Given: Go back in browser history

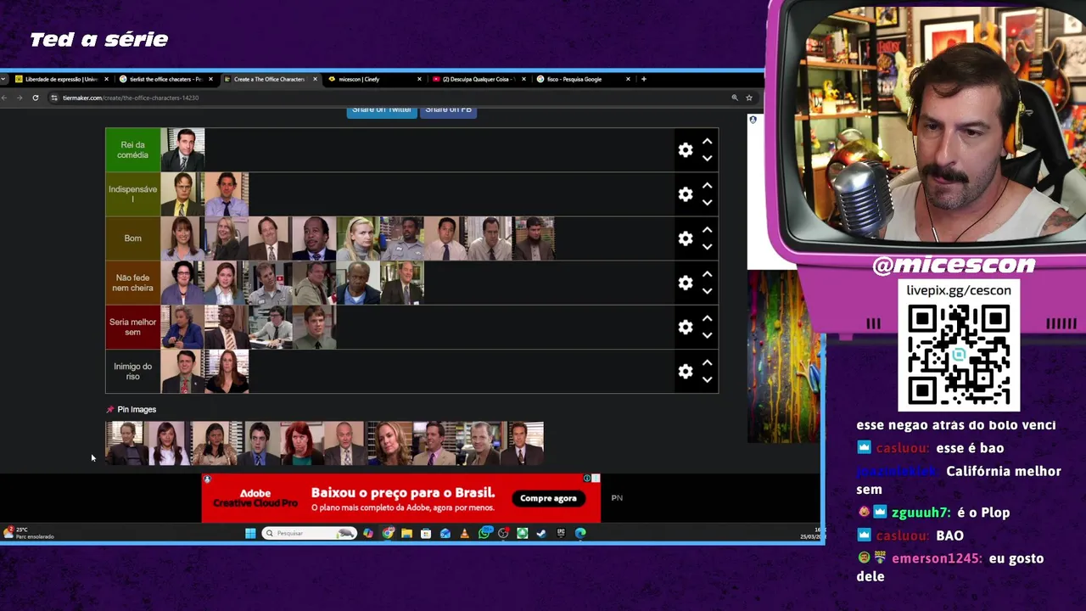Looking at the screenshot, I should tap(4, 98).
